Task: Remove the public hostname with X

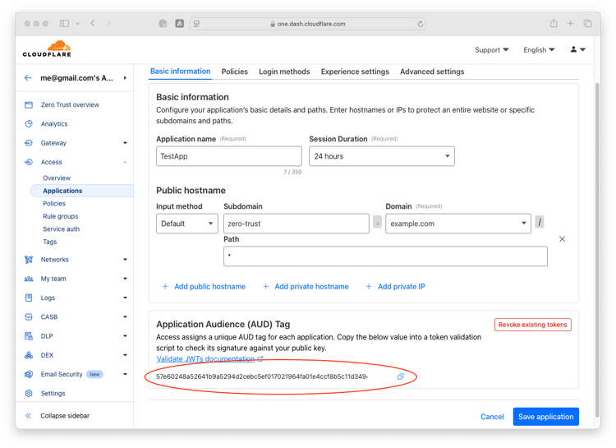Action: (562, 239)
